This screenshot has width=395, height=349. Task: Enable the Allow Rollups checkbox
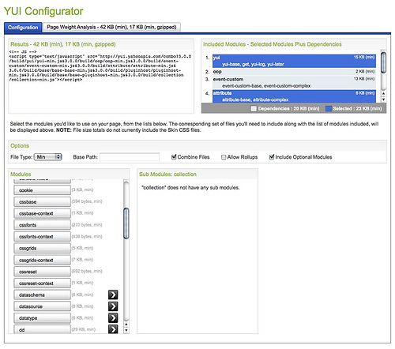click(224, 157)
